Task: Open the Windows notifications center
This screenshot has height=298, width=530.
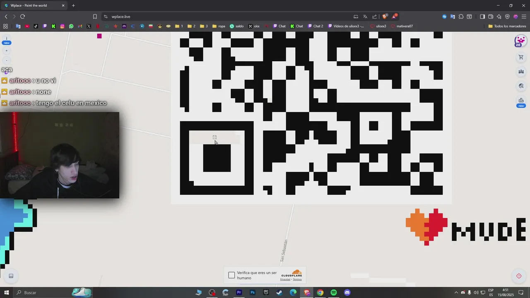Action: pyautogui.click(x=521, y=293)
